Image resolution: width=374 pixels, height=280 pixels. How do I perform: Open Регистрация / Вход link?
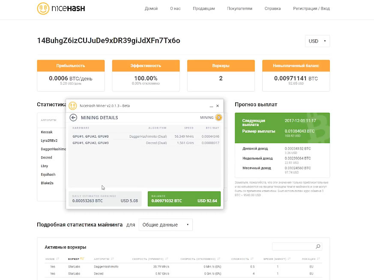[311, 9]
